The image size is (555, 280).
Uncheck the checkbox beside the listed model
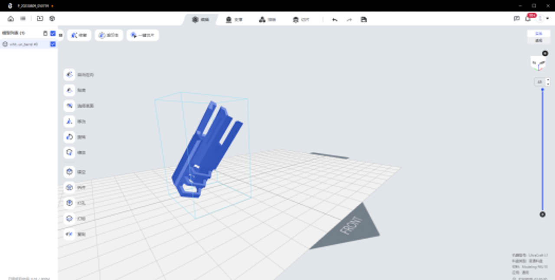click(x=53, y=44)
